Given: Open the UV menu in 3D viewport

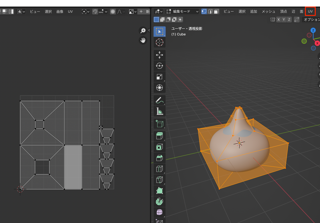Looking at the screenshot, I should tap(310, 12).
